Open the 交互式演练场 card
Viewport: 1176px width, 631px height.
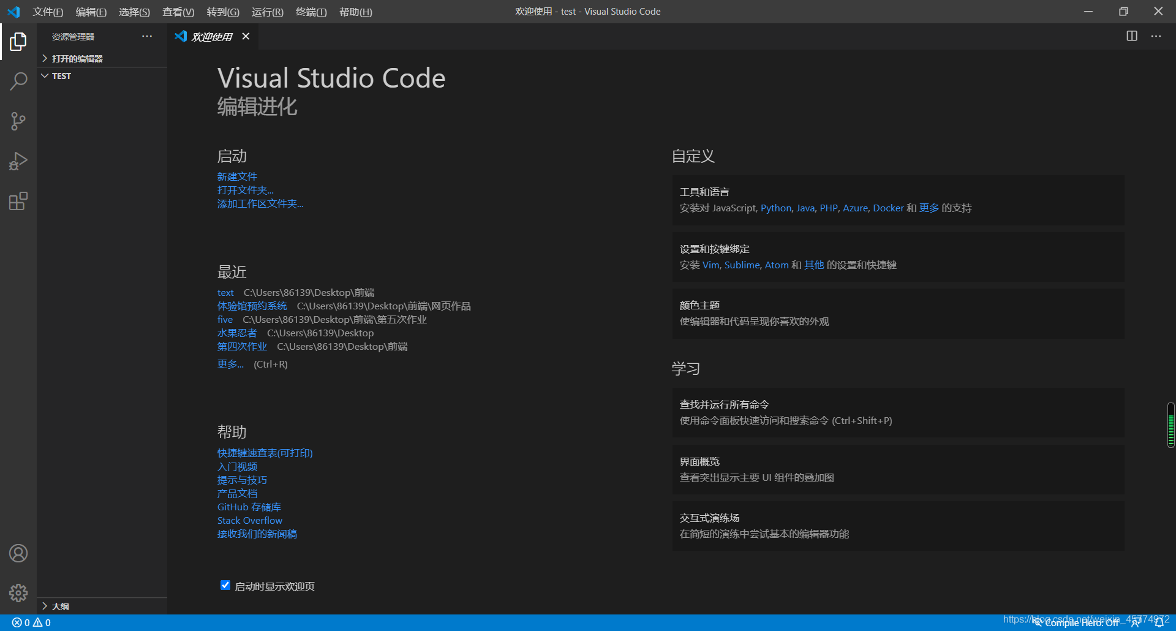[x=898, y=526]
